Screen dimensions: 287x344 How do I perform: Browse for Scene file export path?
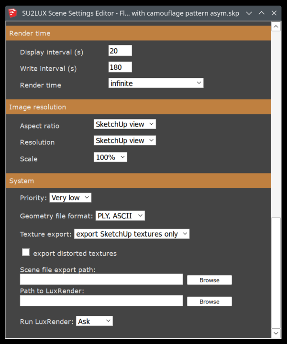click(x=210, y=280)
